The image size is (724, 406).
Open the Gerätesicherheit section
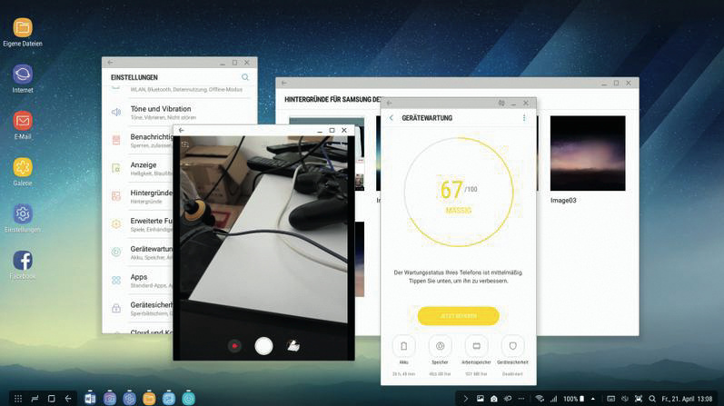[512, 348]
